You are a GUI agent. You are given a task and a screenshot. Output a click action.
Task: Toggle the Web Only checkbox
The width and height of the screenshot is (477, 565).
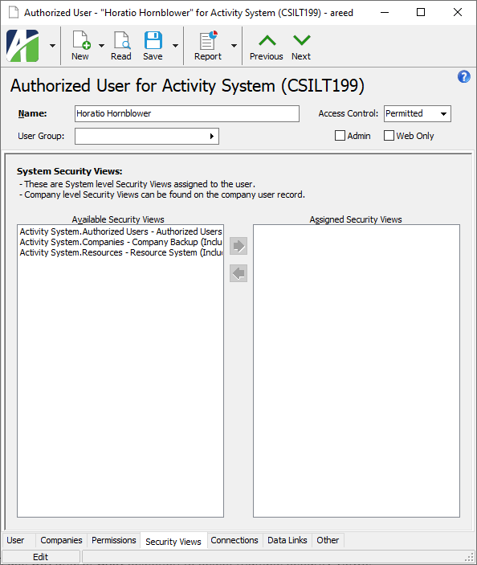coord(389,136)
